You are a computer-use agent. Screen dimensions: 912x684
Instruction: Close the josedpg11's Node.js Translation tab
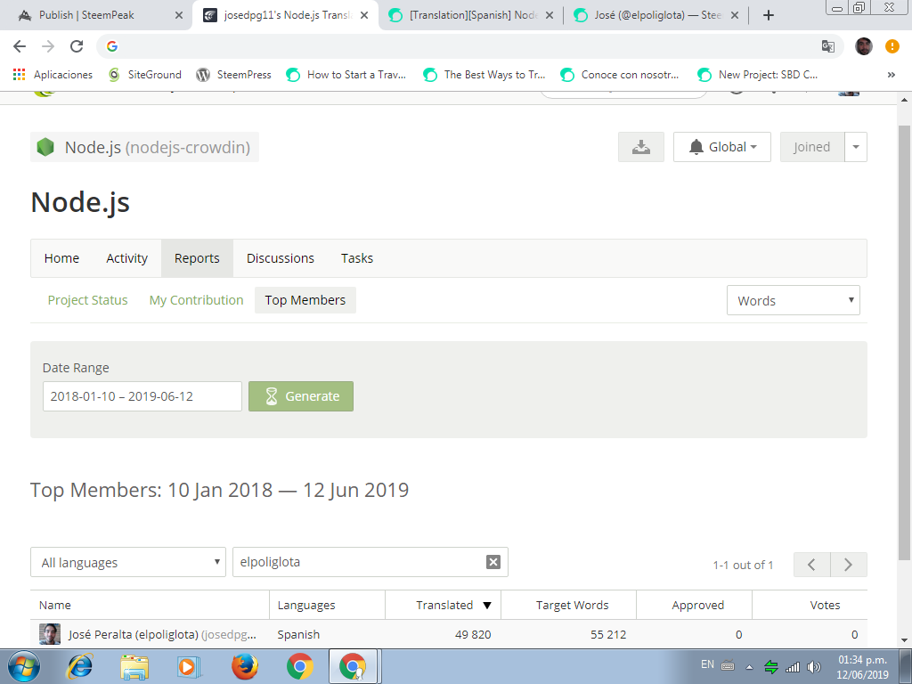(x=364, y=15)
